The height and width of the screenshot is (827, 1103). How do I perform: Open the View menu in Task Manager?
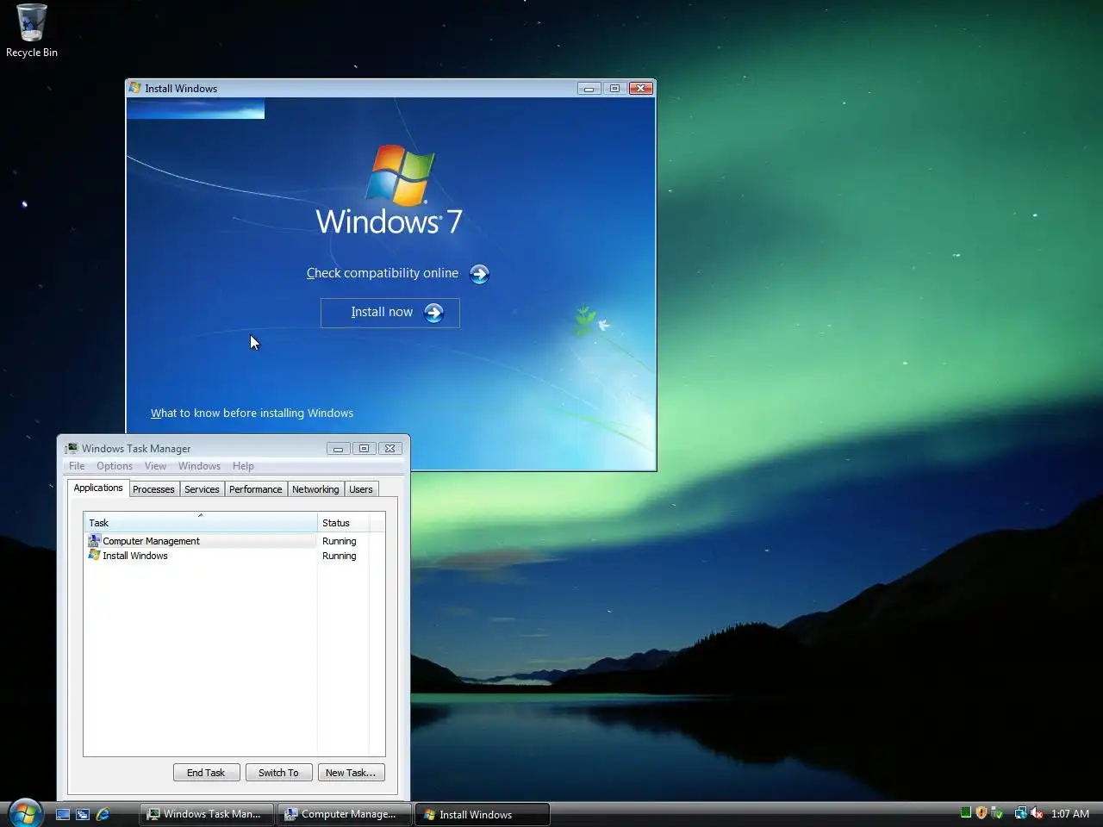(x=155, y=466)
